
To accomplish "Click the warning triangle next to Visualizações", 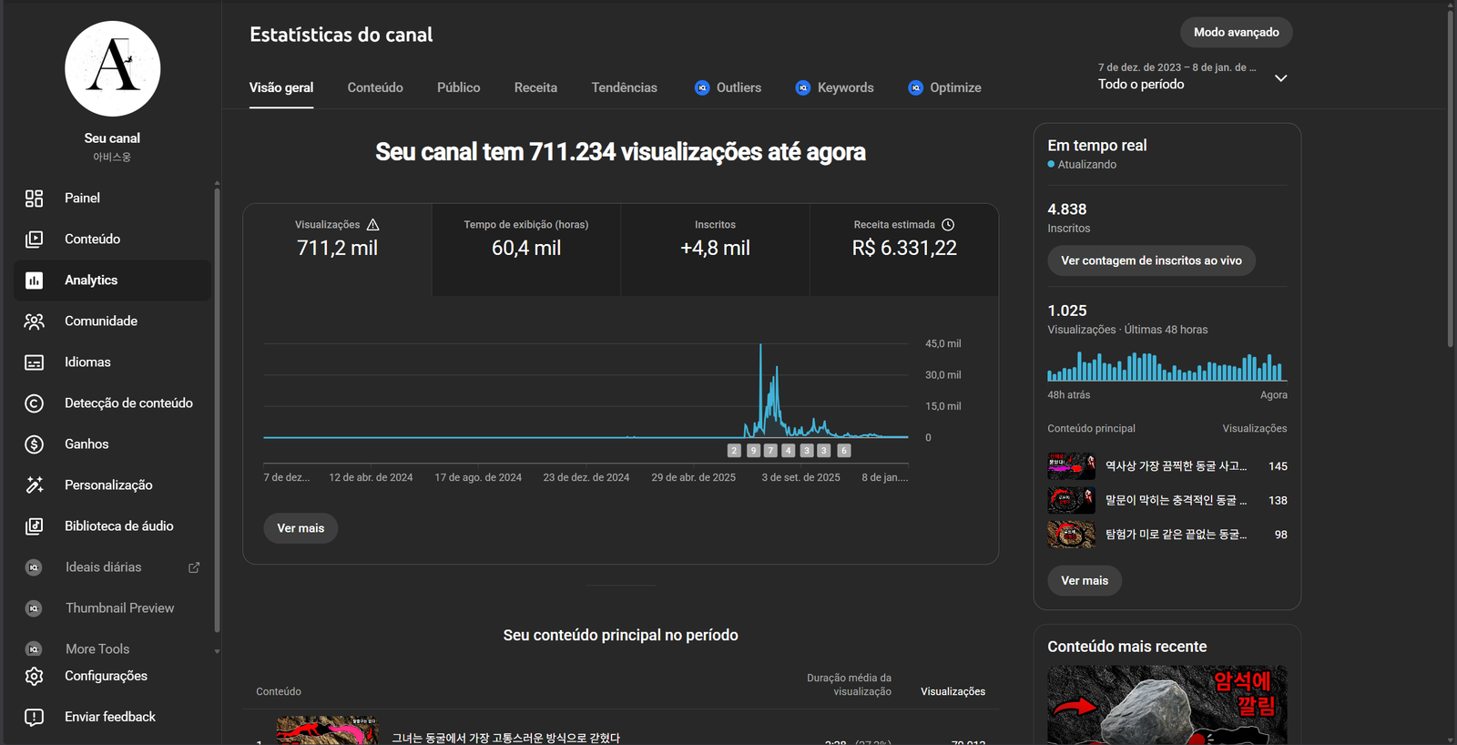I will pos(372,225).
